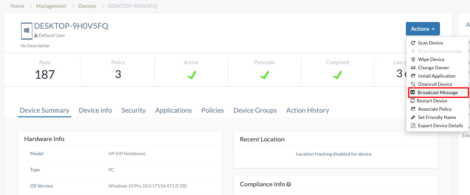The height and width of the screenshot is (195, 470).
Task: Click the Broadcast Message envelope icon
Action: [413, 93]
